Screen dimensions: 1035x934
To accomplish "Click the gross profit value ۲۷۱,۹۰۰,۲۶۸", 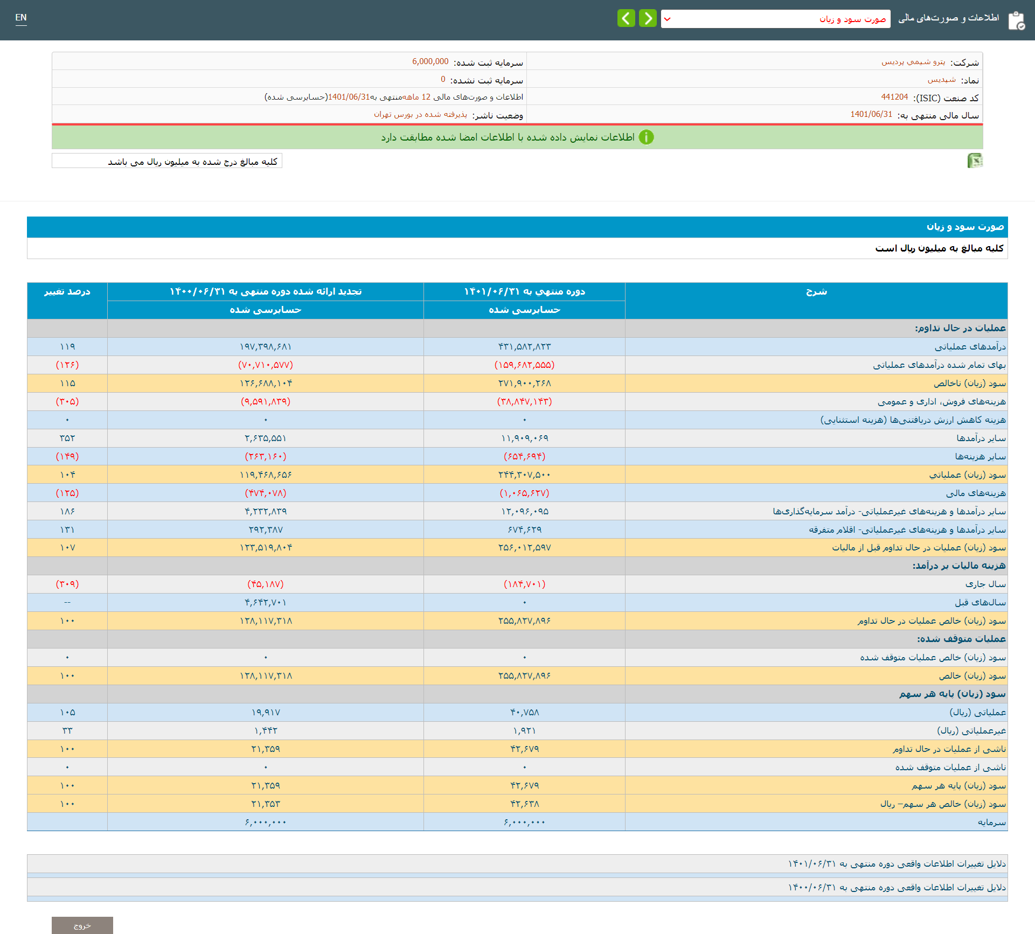I will coord(524,383).
